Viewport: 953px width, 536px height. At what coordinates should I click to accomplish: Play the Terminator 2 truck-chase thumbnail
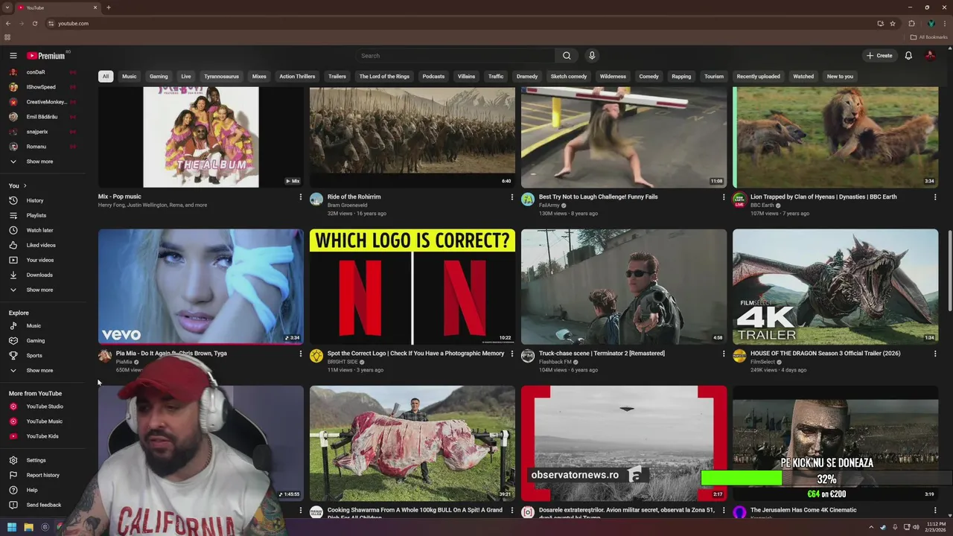point(624,287)
